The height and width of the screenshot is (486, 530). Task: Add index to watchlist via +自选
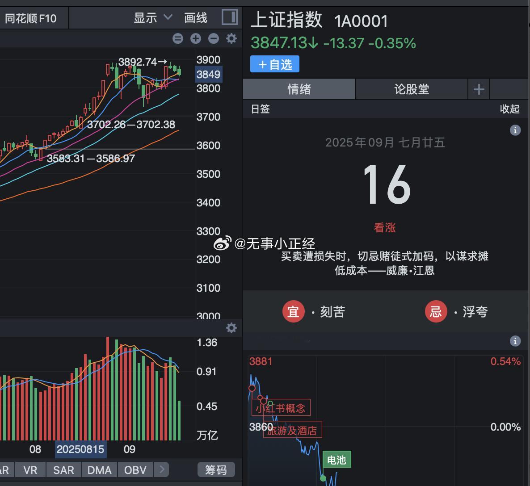[275, 64]
